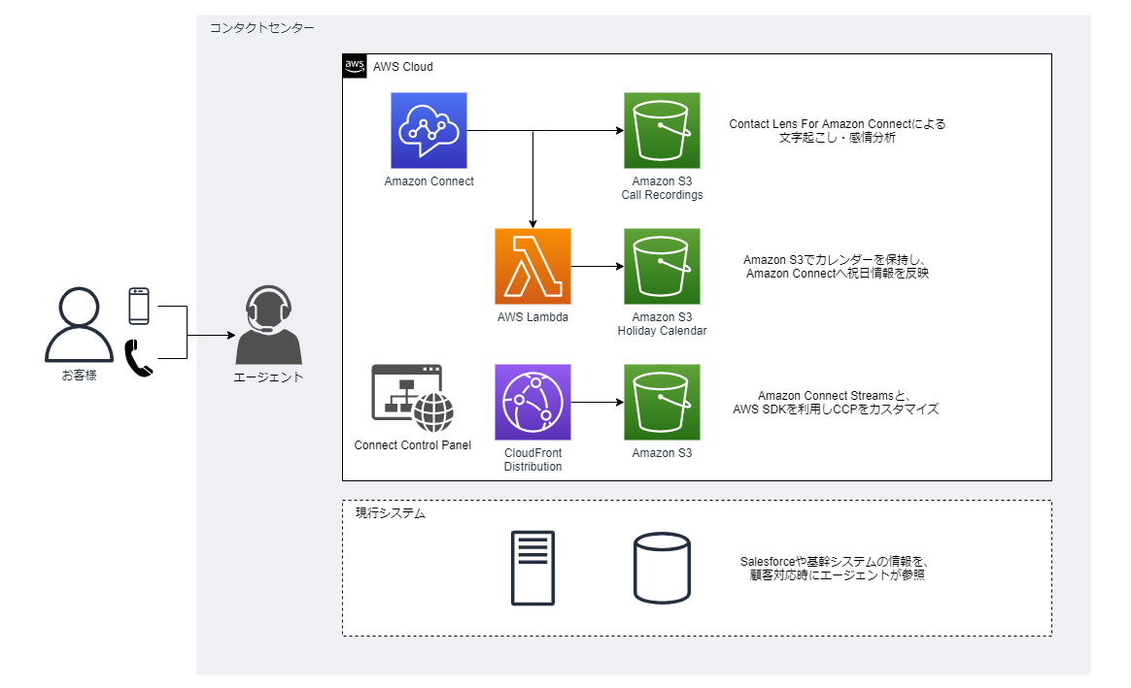This screenshot has width=1131, height=688.
Task: Select the Amazon S3 Holiday Calendar bucket
Action: click(x=662, y=266)
